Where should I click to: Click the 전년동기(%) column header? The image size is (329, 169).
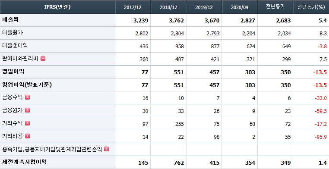tap(311, 7)
